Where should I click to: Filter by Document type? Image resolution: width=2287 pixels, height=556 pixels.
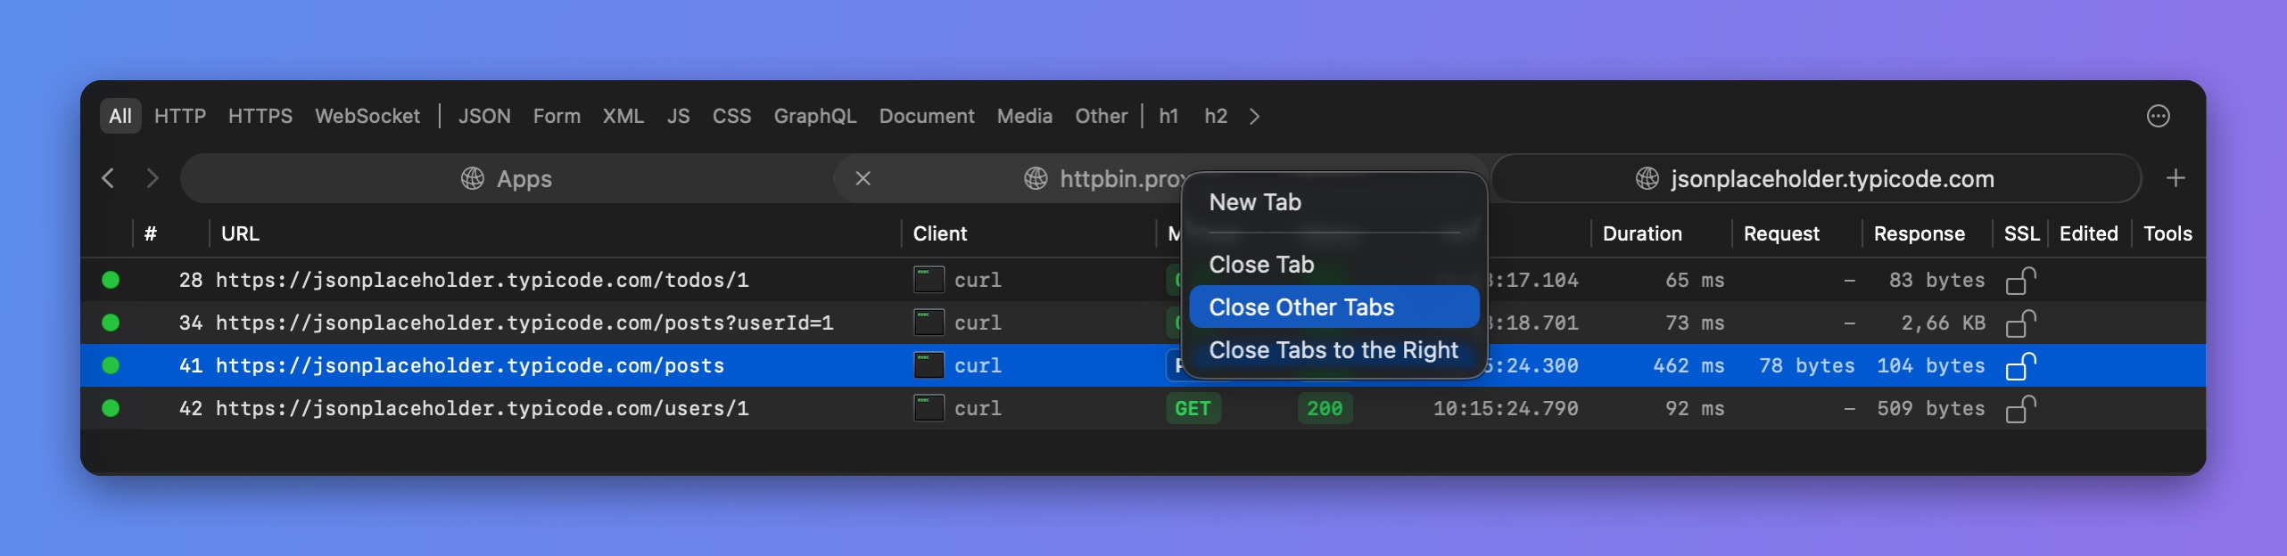(x=927, y=116)
